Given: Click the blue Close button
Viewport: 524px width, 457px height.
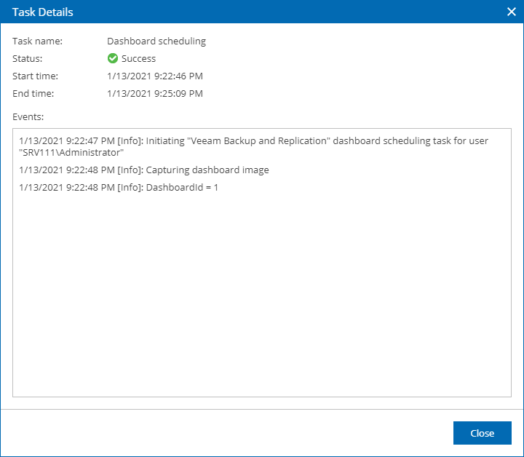Looking at the screenshot, I should tap(482, 432).
